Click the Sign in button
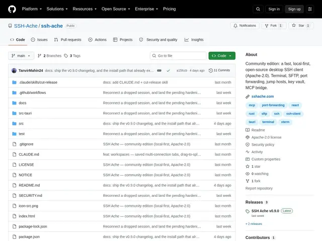Viewport: 322px width, 241px height. 274,9
